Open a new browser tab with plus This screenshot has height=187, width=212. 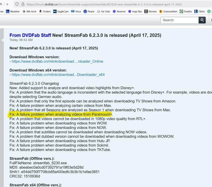(7, 4)
